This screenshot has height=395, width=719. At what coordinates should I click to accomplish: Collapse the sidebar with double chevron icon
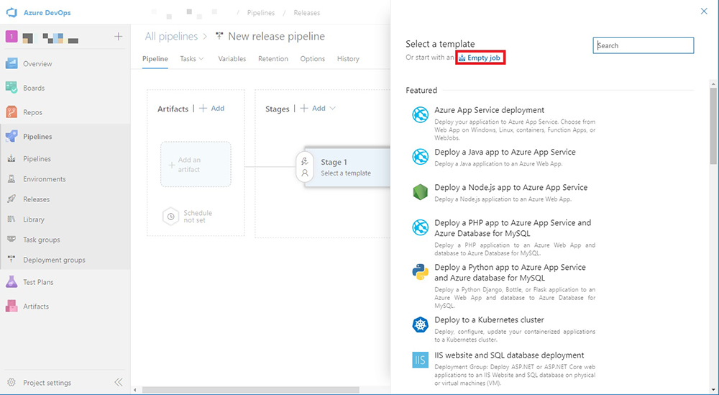tap(119, 382)
